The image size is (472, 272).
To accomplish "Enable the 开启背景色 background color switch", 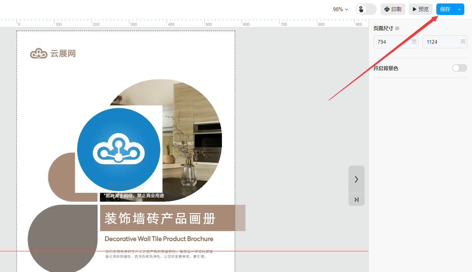I will pos(459,68).
